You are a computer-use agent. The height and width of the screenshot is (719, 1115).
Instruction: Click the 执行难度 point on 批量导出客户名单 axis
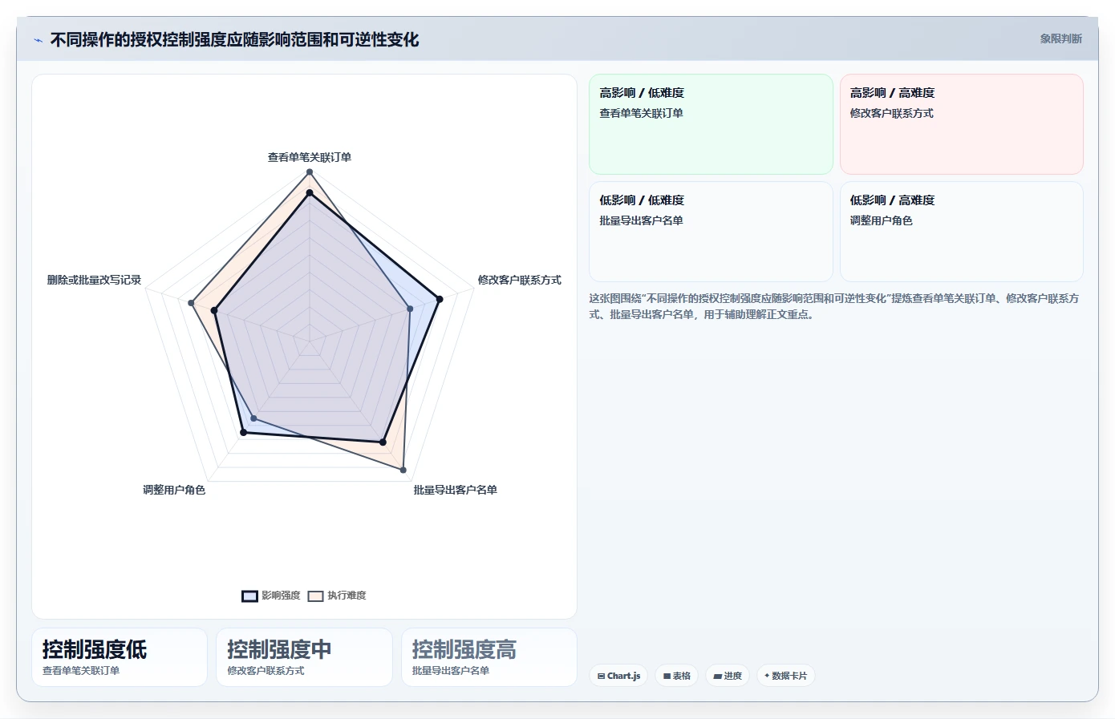[403, 471]
